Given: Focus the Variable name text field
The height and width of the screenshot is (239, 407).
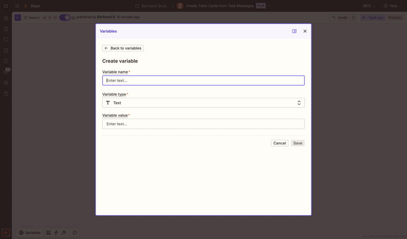Looking at the screenshot, I should (x=203, y=80).
